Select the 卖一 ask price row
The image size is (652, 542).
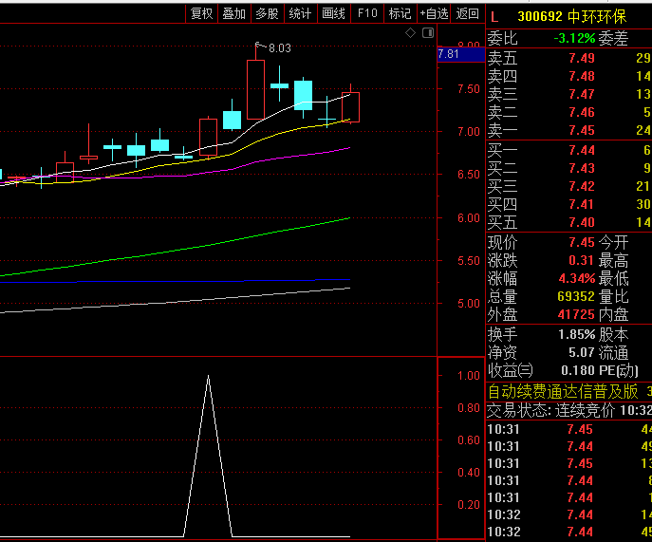pos(569,130)
